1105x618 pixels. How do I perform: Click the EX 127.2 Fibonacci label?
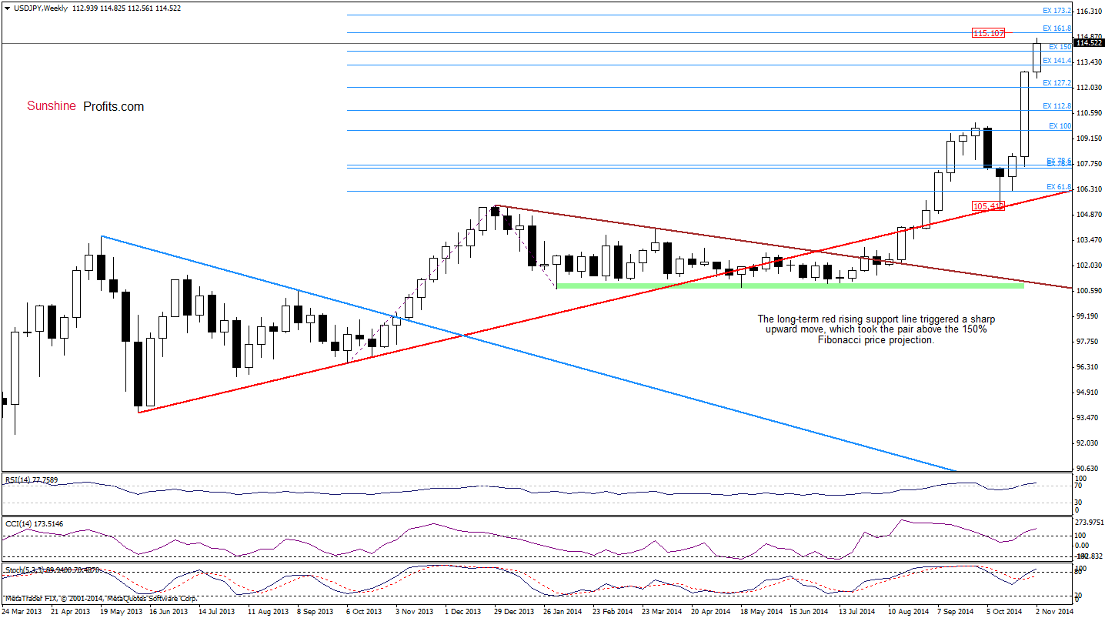pos(1057,82)
